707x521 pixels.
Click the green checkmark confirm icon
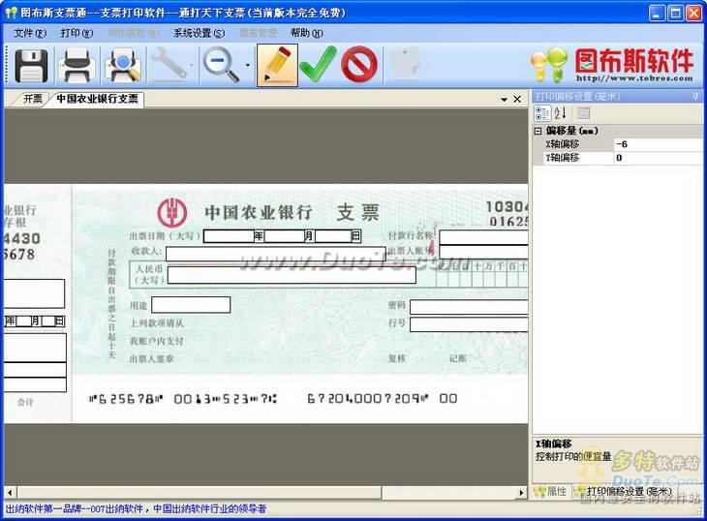[x=318, y=65]
